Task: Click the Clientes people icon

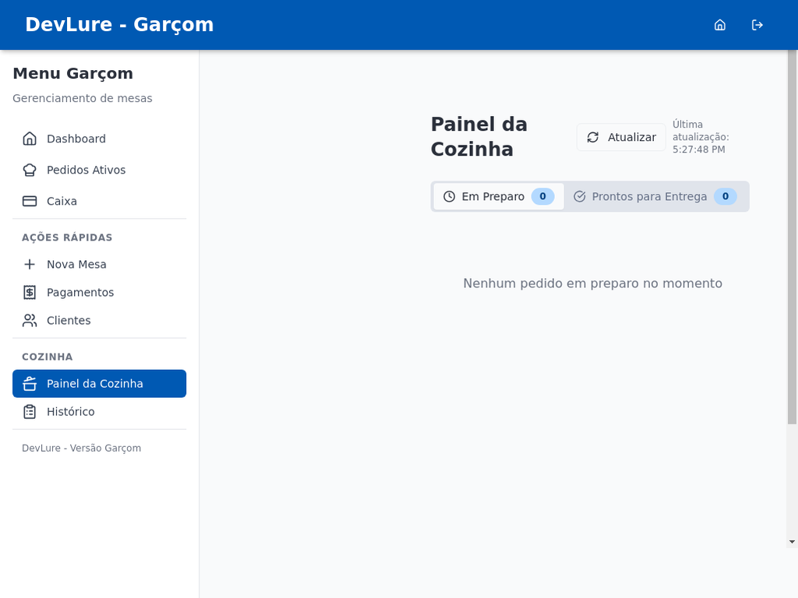Action: point(30,320)
